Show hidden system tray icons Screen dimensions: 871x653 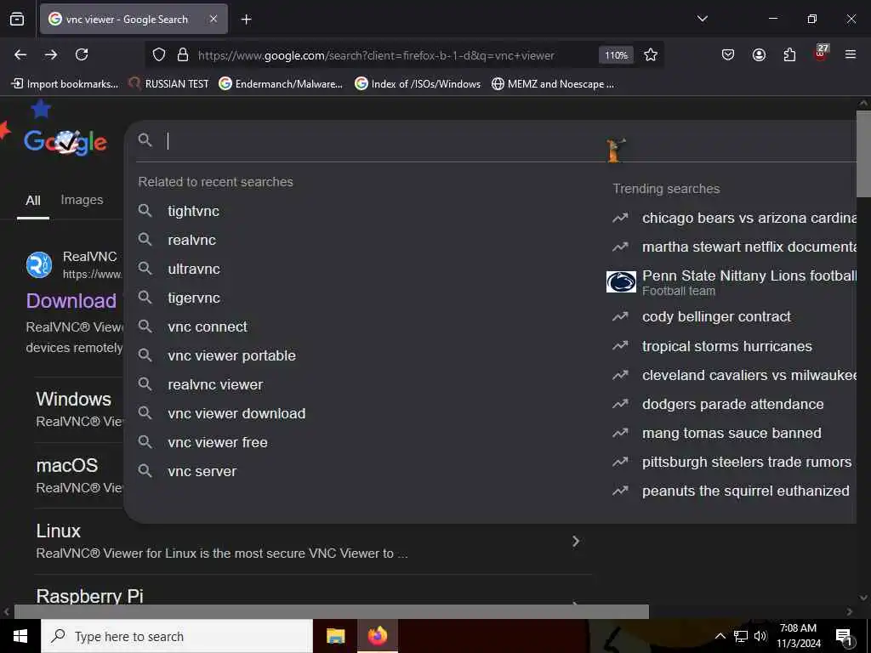pyautogui.click(x=720, y=636)
